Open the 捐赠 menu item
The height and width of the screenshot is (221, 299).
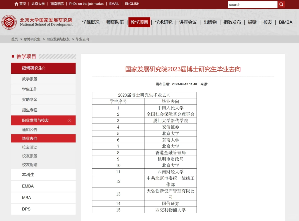point(252,22)
